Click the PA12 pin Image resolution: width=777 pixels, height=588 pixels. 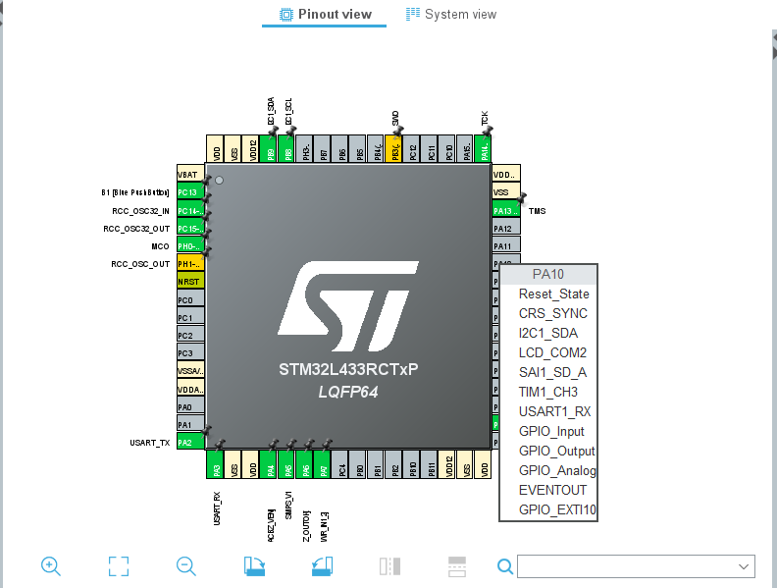click(506, 229)
